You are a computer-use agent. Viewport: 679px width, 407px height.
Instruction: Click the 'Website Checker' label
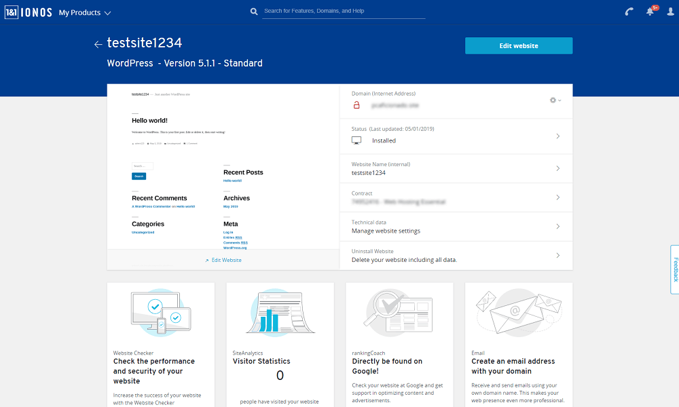133,353
